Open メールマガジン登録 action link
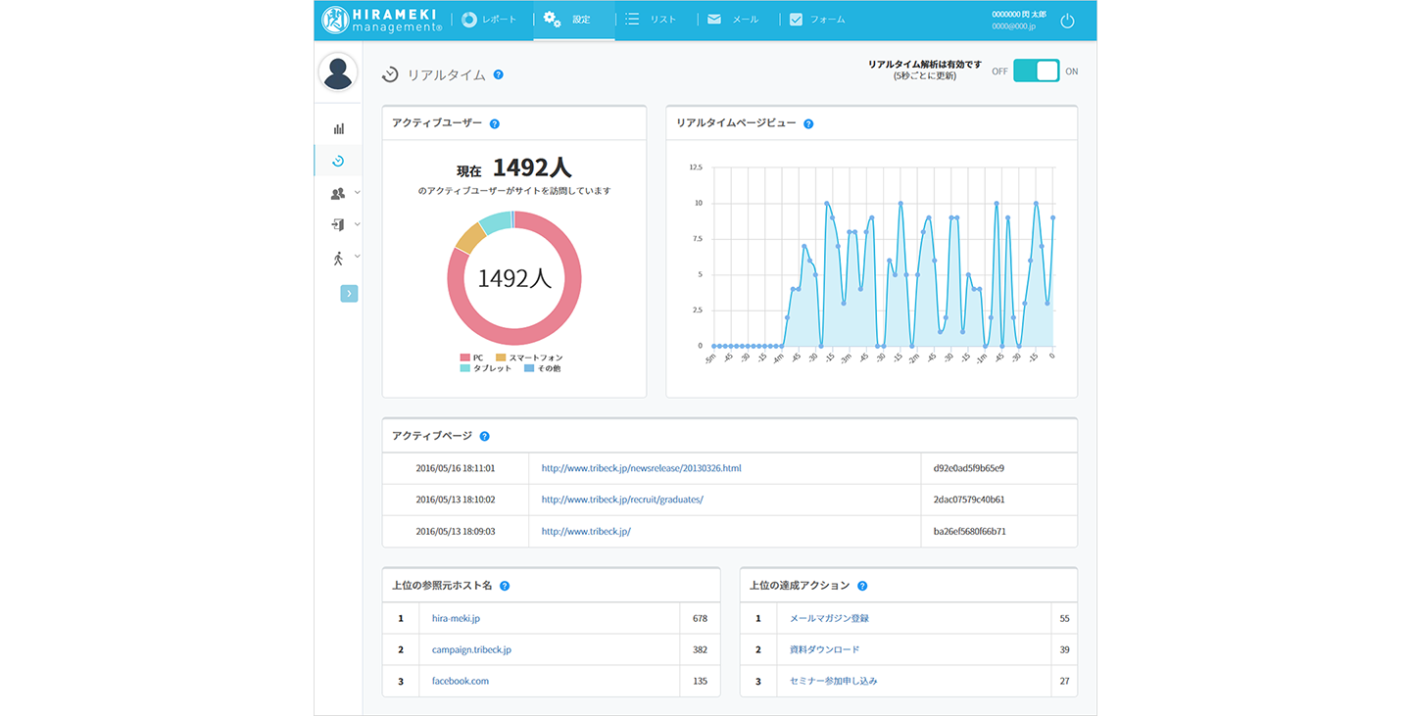Image resolution: width=1411 pixels, height=716 pixels. tap(829, 618)
